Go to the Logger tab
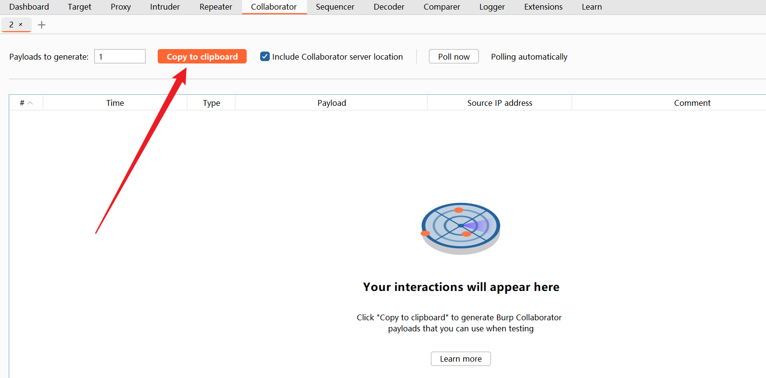766x378 pixels. (x=492, y=7)
